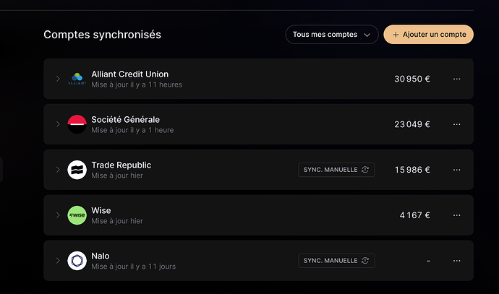This screenshot has height=294, width=499.
Task: Click the Trade Republic logo icon
Action: coord(77,170)
